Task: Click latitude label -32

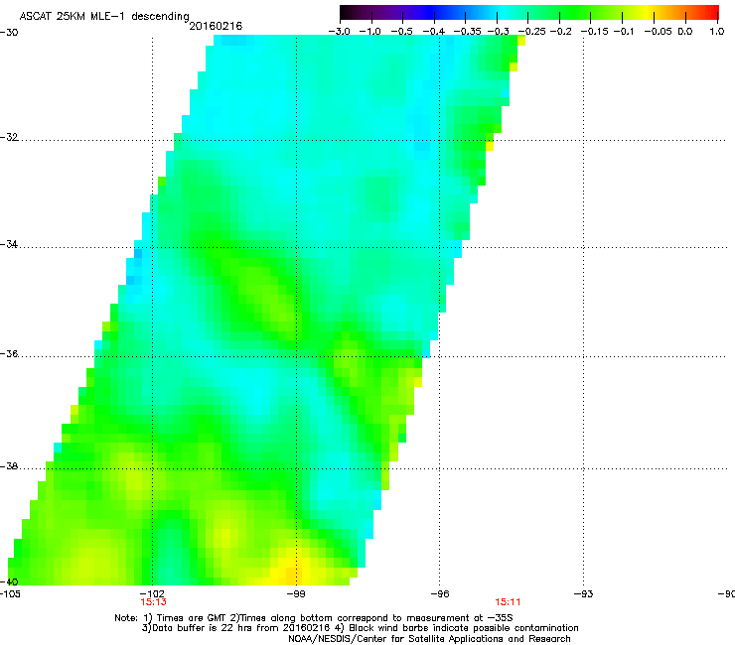Action: 9,137
